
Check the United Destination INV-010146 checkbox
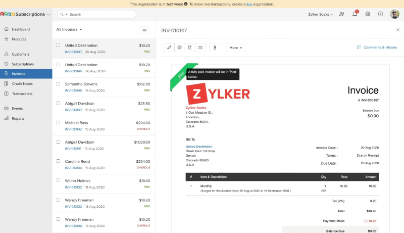coord(58,64)
